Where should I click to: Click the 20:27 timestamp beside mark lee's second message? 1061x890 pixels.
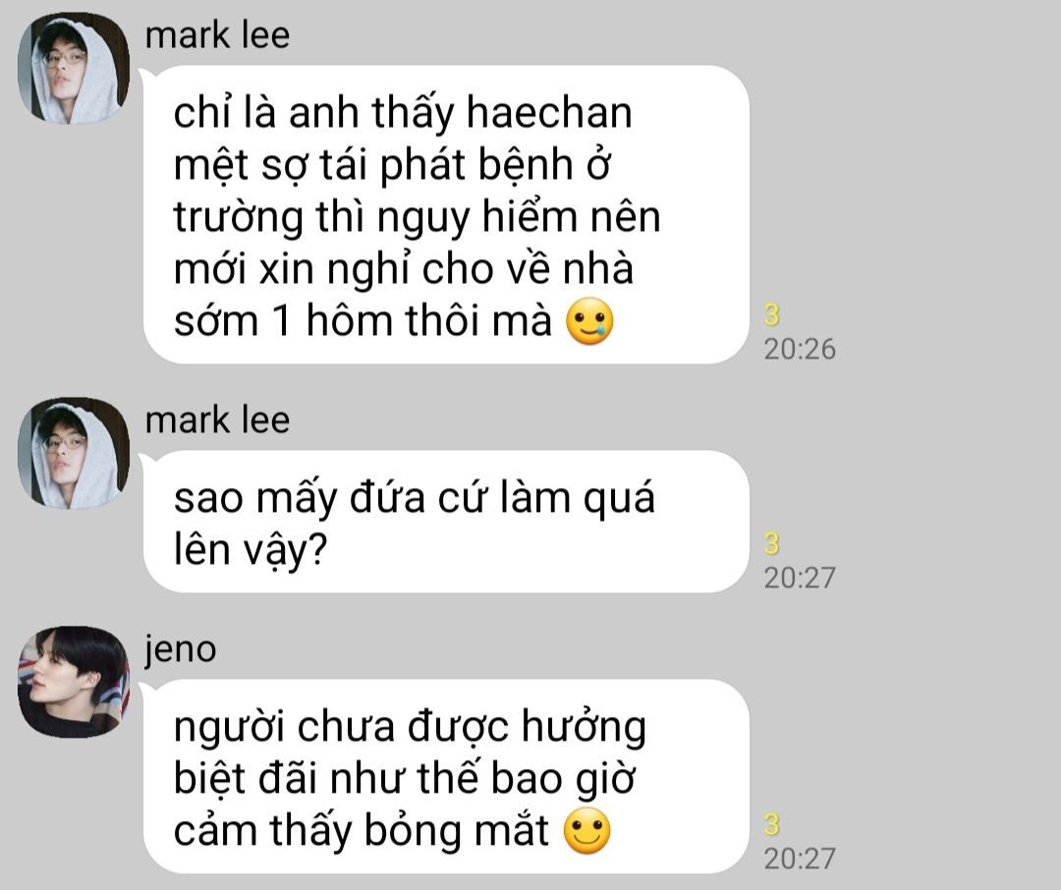point(800,578)
